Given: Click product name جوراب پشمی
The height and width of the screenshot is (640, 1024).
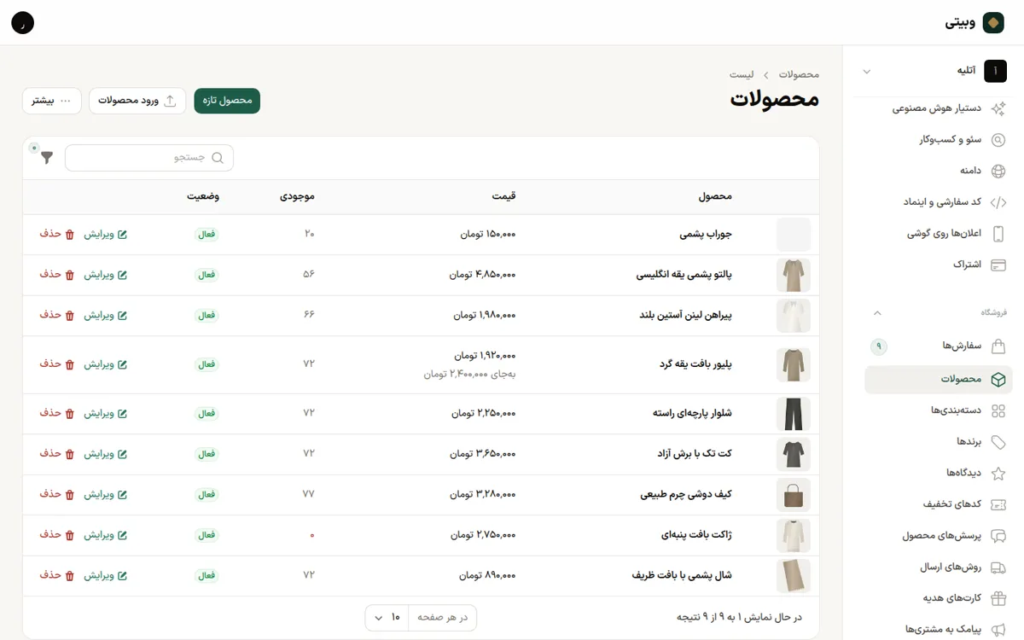Looking at the screenshot, I should click(x=706, y=235).
